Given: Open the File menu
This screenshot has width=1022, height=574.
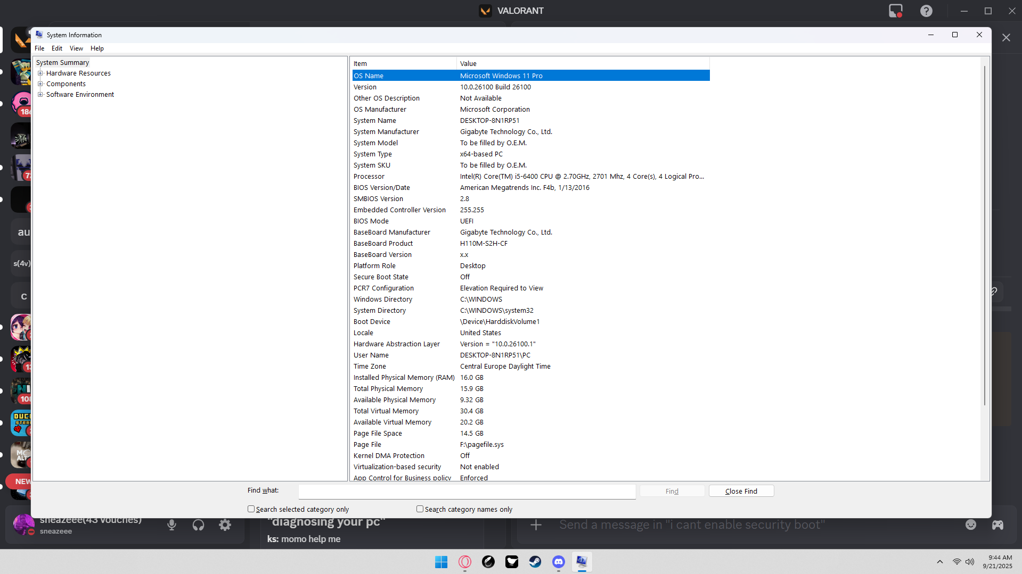Looking at the screenshot, I should tap(39, 48).
